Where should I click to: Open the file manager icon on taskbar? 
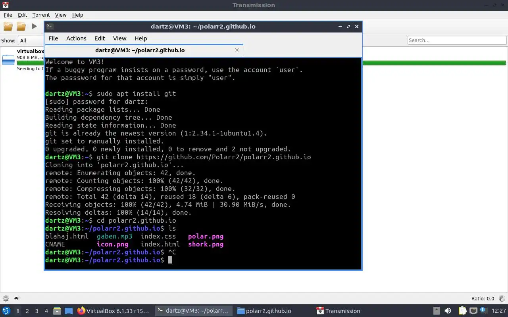(57, 311)
